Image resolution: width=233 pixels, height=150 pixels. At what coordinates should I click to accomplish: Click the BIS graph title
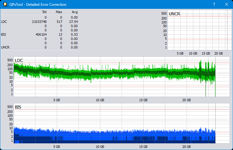point(18,107)
